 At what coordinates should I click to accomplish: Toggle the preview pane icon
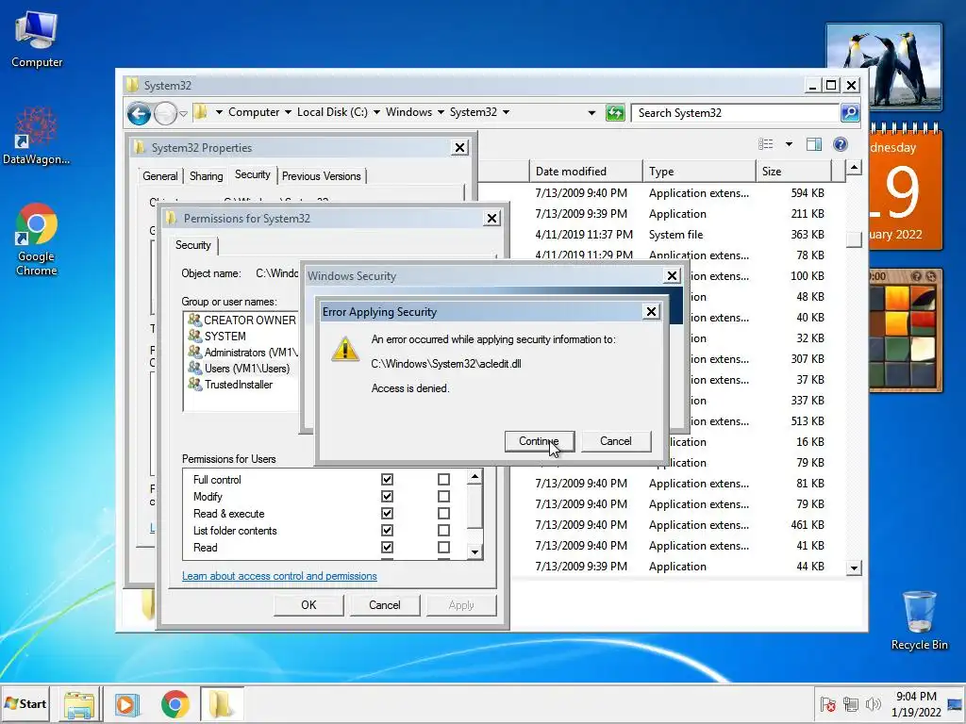[814, 144]
